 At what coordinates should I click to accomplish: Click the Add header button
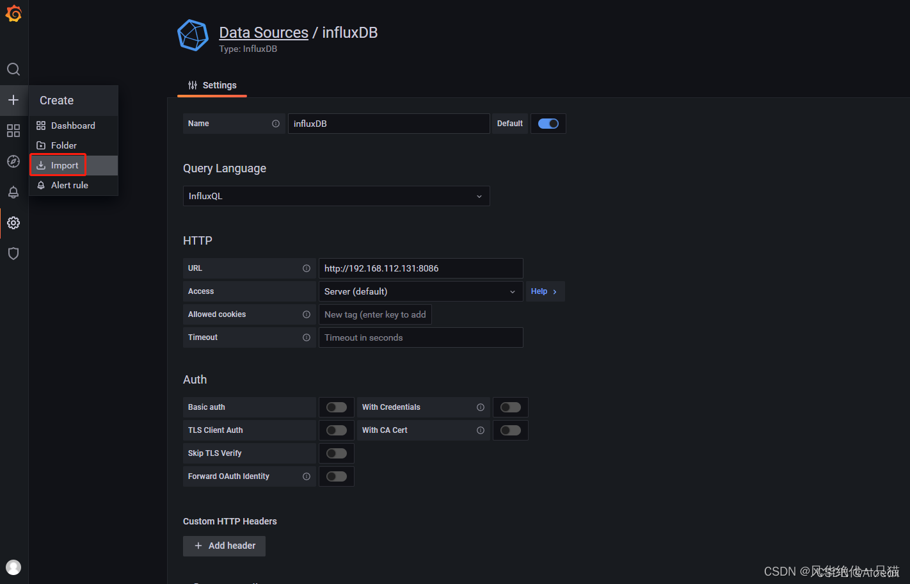pos(224,546)
